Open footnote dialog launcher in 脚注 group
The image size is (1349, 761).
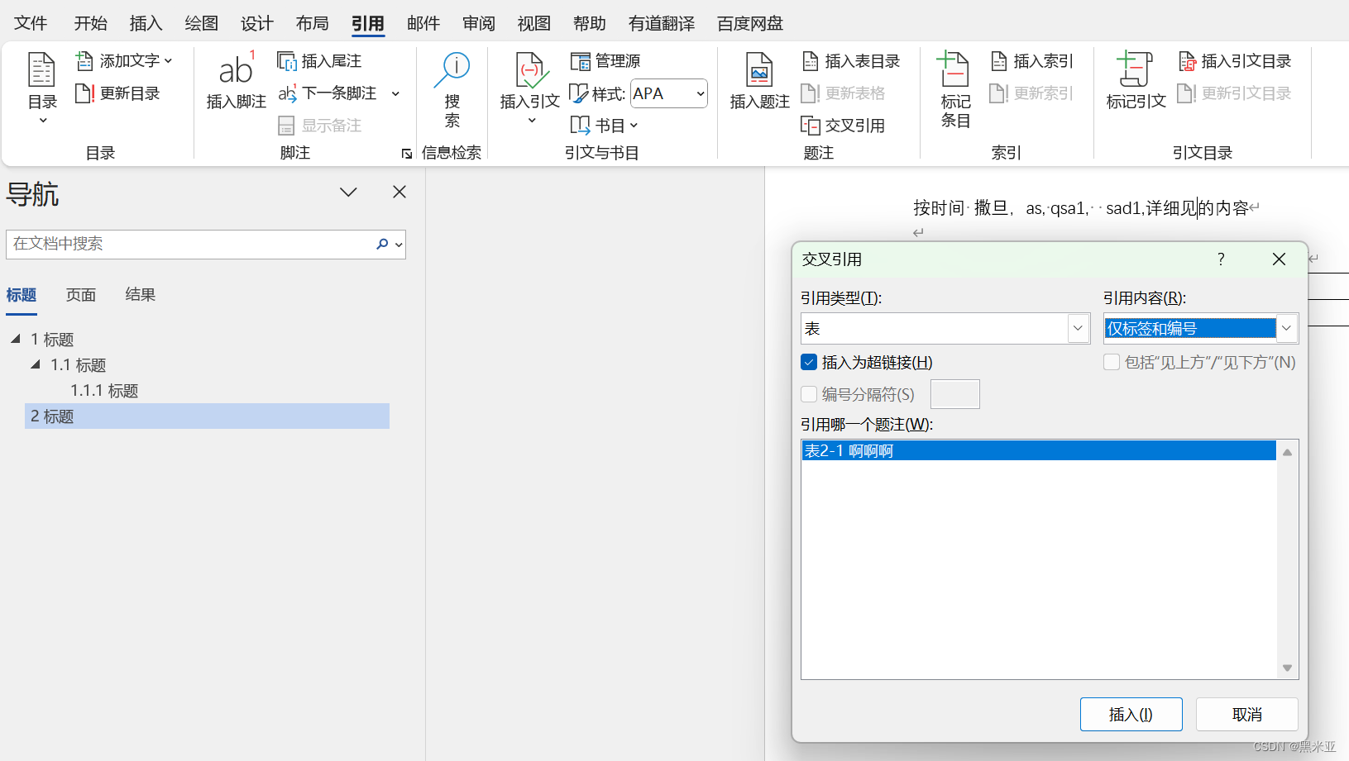coord(406,154)
